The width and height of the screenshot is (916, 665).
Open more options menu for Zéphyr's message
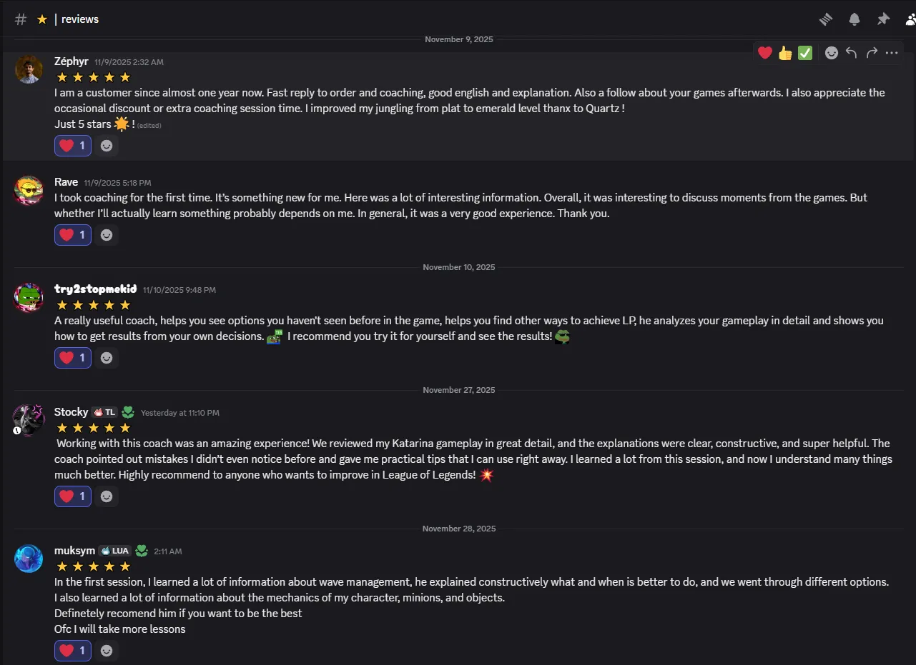point(892,53)
